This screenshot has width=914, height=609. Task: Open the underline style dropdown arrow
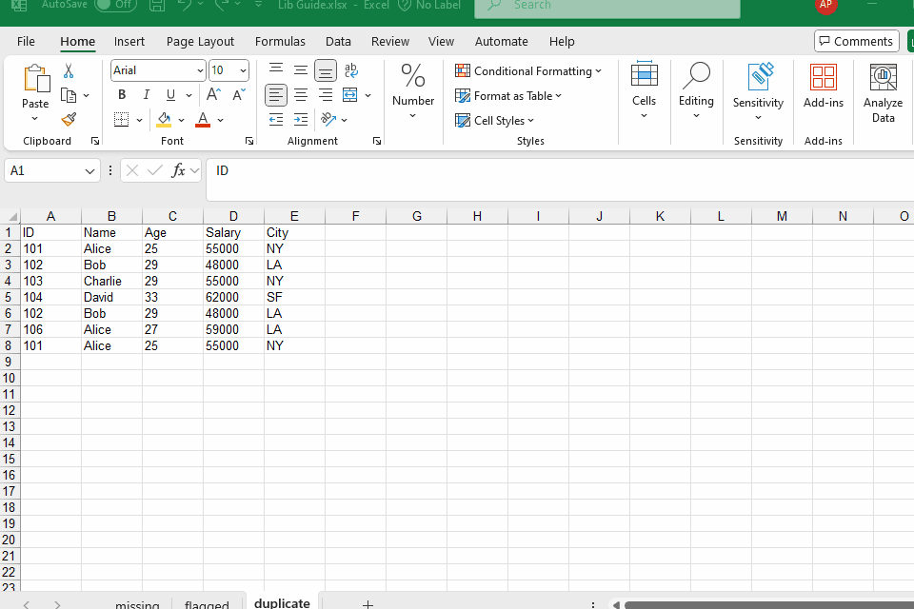(189, 95)
